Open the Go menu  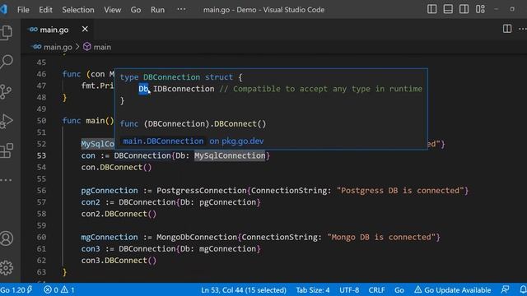coord(136,10)
